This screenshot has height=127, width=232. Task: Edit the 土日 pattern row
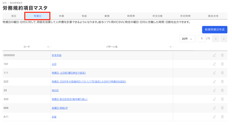pyautogui.click(x=214, y=64)
